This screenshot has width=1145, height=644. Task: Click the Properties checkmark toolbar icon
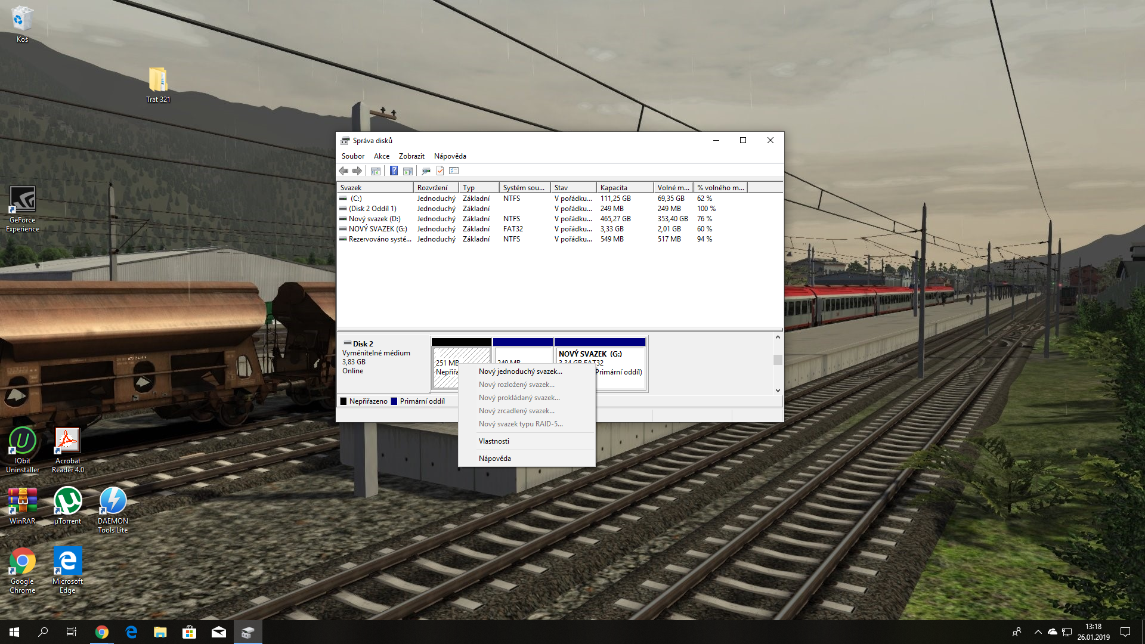click(440, 171)
